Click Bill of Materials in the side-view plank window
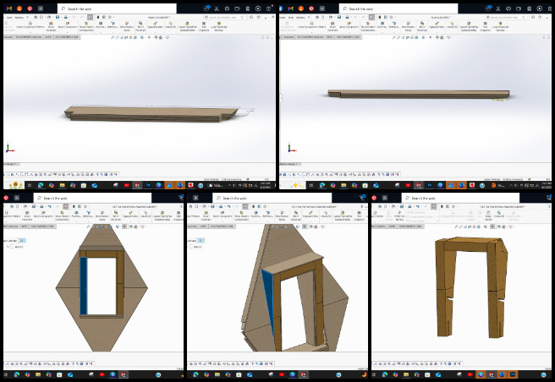The image size is (555, 382). point(422,28)
